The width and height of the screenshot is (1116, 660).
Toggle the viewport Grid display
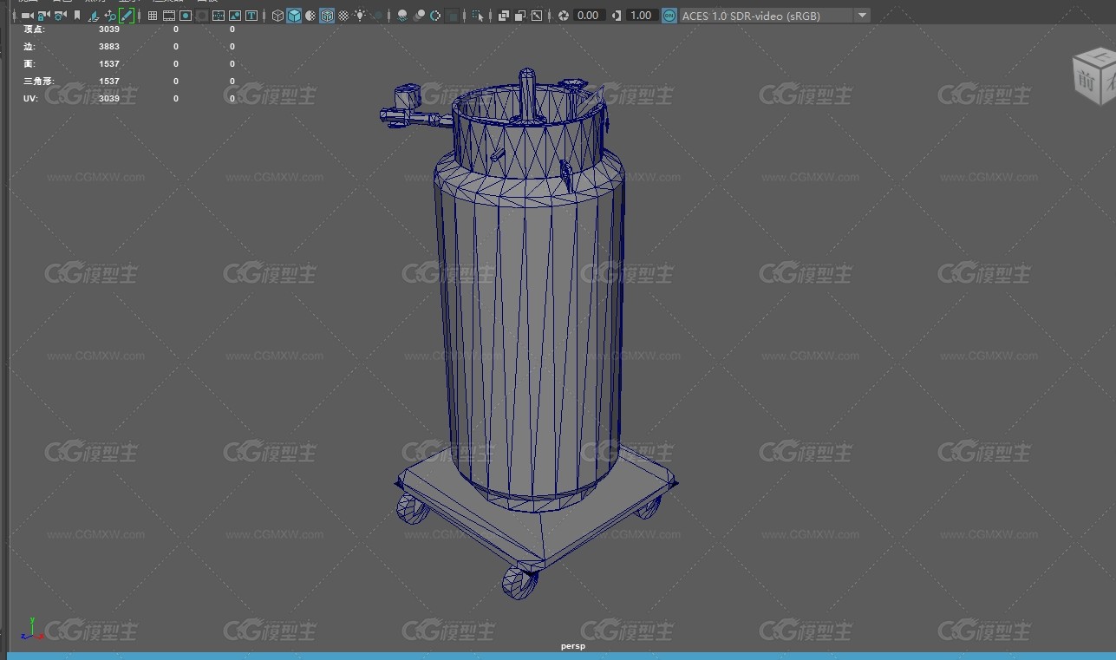click(153, 16)
